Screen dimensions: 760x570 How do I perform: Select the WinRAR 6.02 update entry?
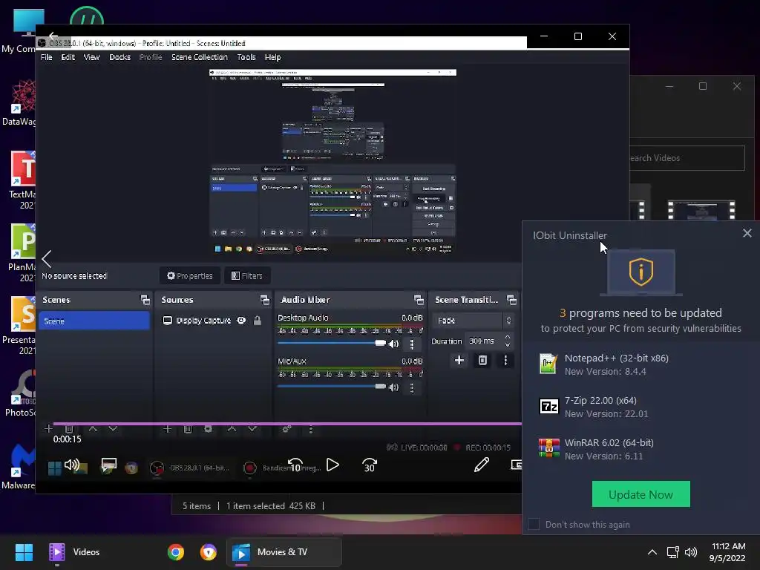641,449
